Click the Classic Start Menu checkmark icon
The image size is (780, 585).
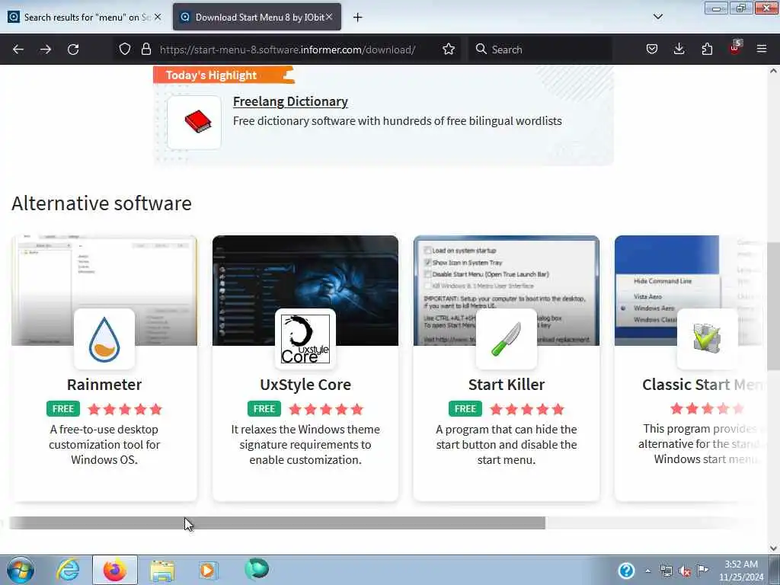(708, 339)
